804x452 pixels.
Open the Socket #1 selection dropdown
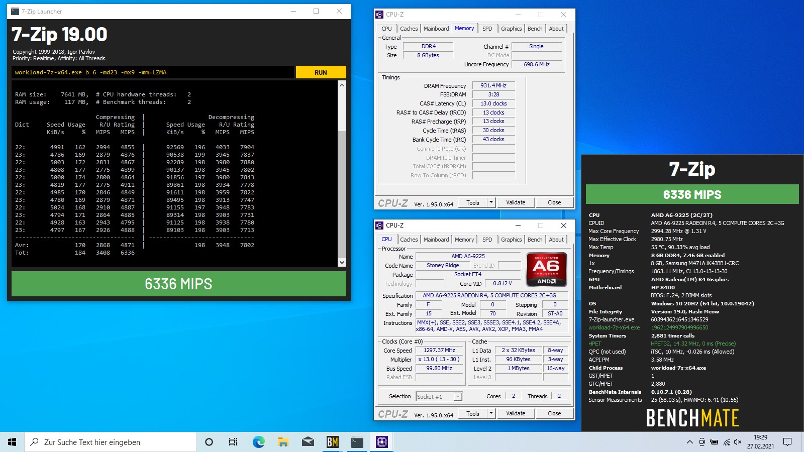click(439, 397)
